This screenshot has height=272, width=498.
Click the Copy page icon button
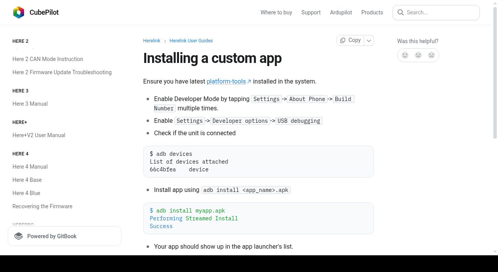click(350, 40)
